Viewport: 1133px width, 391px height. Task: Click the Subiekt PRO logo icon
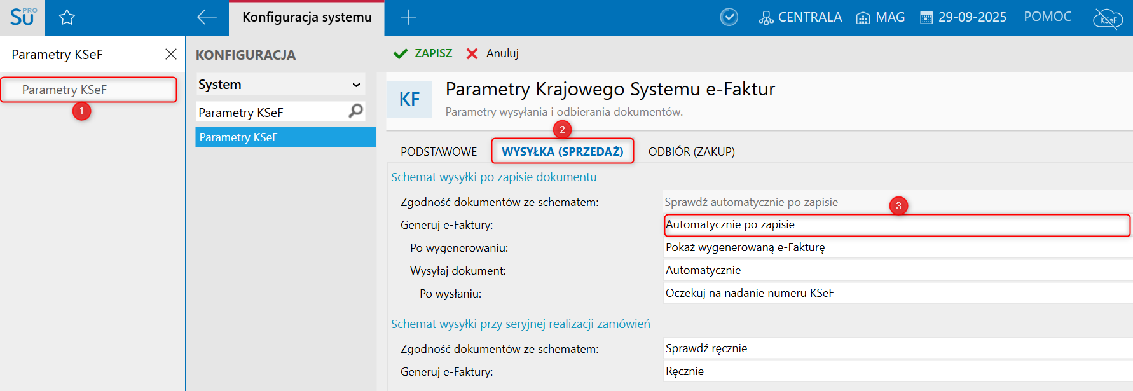point(22,17)
